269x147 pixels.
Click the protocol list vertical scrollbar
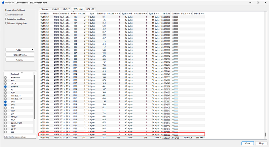click(x=35, y=97)
